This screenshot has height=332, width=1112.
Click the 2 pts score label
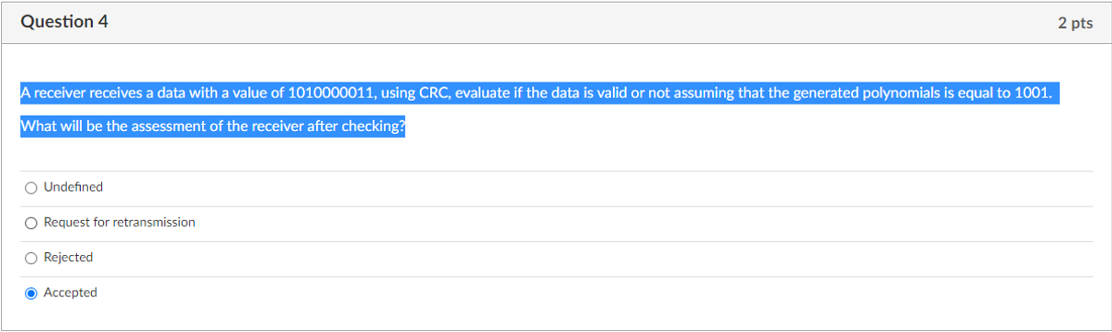pyautogui.click(x=1075, y=23)
